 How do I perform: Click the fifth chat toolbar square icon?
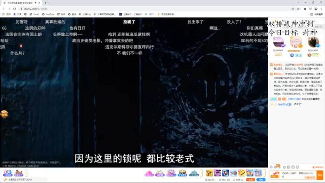(293, 167)
